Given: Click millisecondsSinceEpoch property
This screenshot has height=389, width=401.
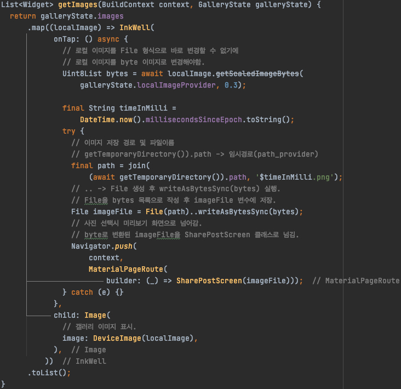Looking at the screenshot, I should click(x=193, y=119).
